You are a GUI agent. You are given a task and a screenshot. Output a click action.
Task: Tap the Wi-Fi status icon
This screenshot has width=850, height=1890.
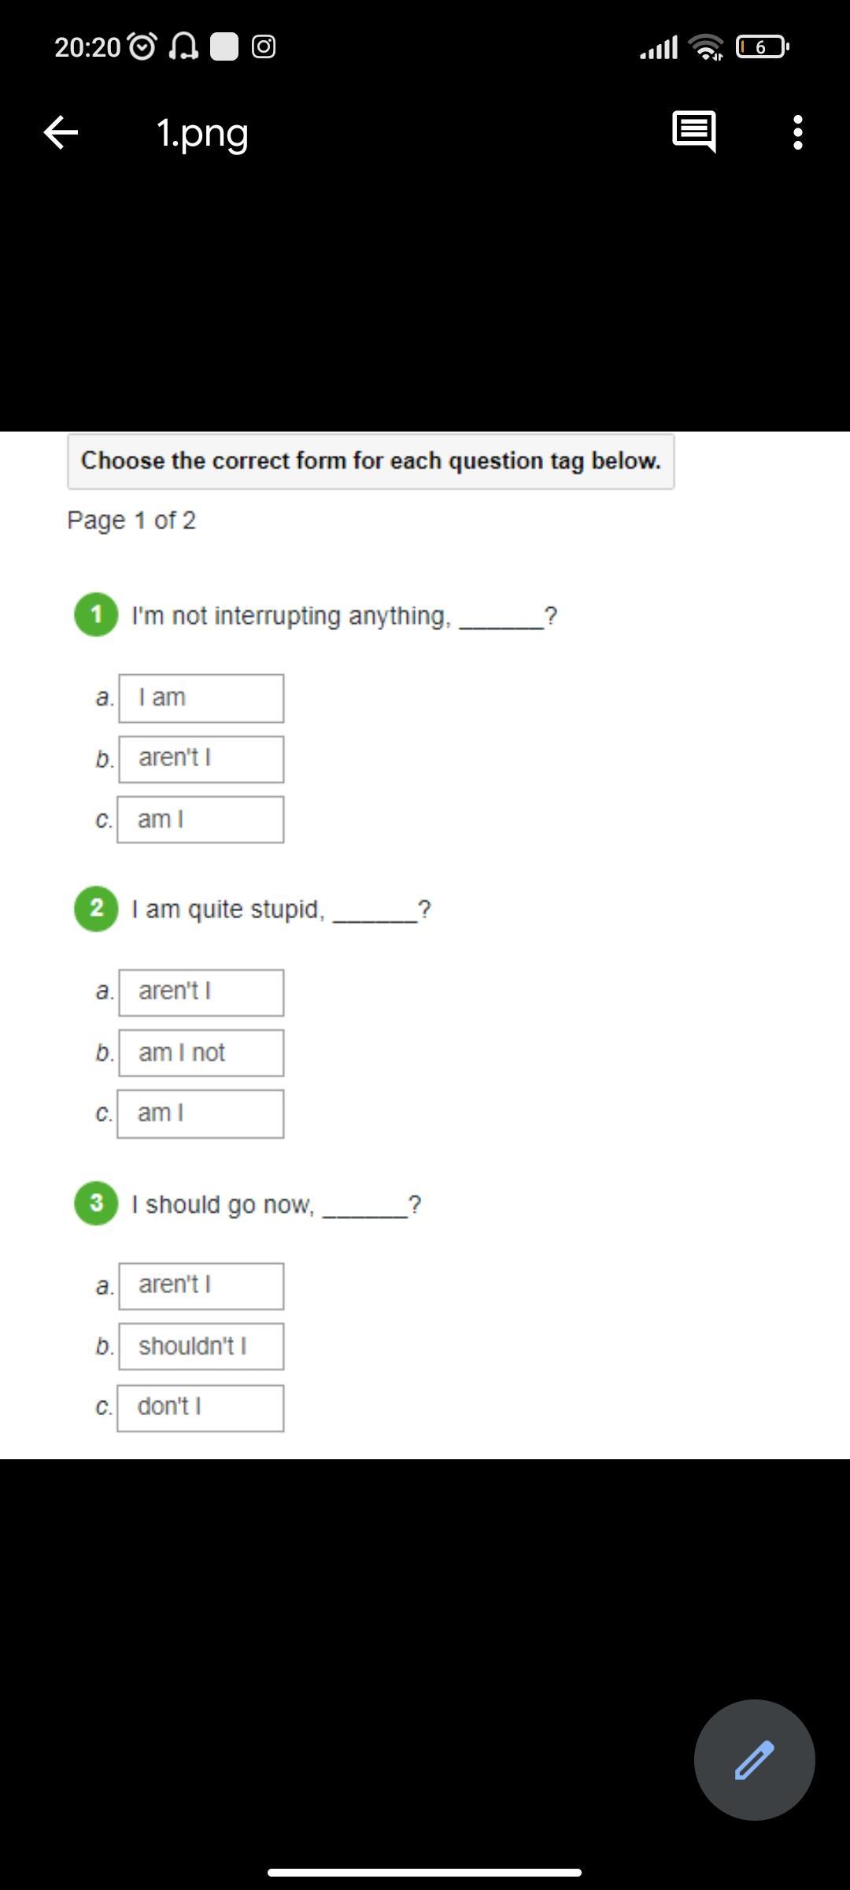pyautogui.click(x=706, y=47)
